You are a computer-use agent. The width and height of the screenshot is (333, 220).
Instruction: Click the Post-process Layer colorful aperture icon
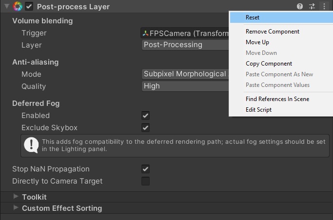18,6
